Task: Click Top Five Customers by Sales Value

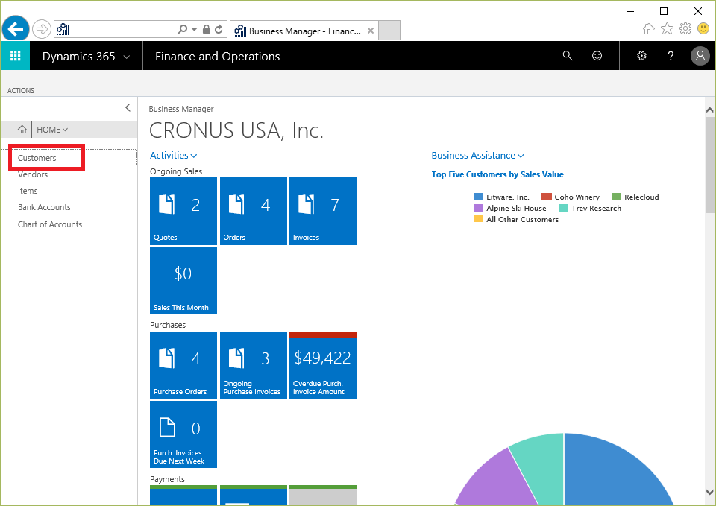Action: click(497, 174)
